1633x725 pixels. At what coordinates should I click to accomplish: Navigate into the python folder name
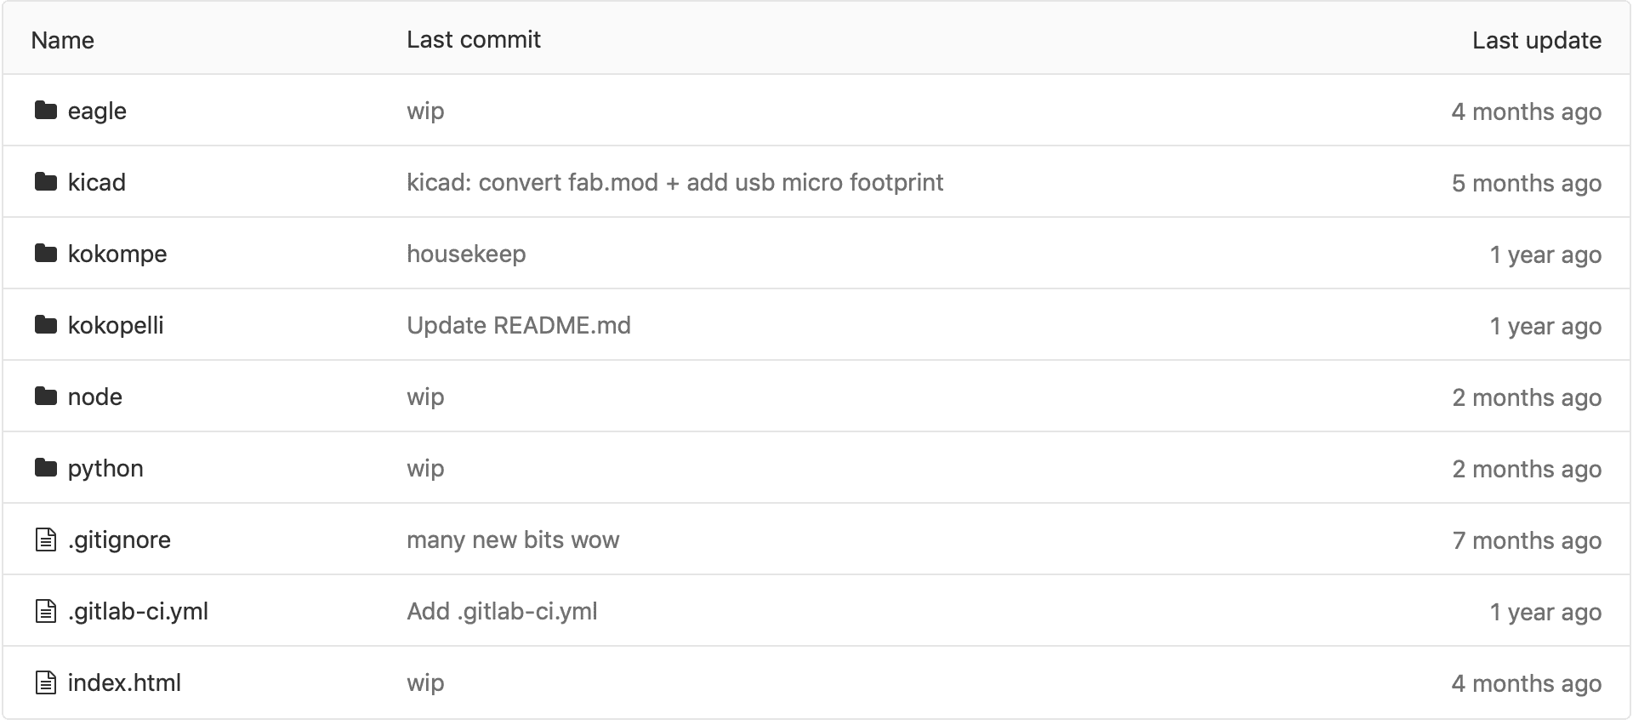[105, 469]
